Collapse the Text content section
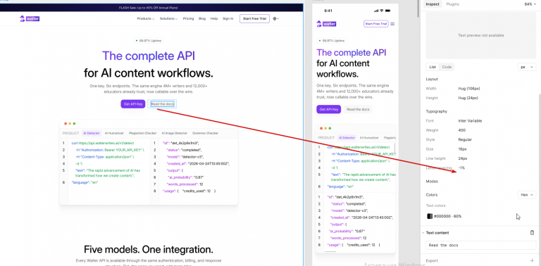Screen dimensions: 541x266 [423, 233]
